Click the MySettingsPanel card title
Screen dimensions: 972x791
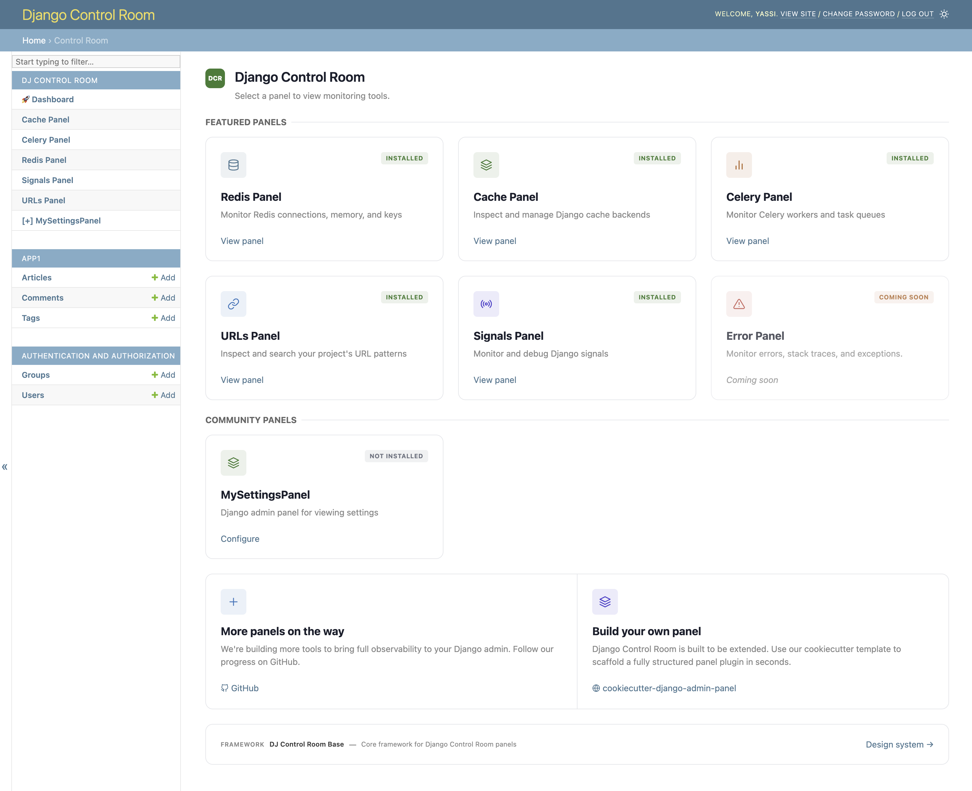tap(265, 495)
